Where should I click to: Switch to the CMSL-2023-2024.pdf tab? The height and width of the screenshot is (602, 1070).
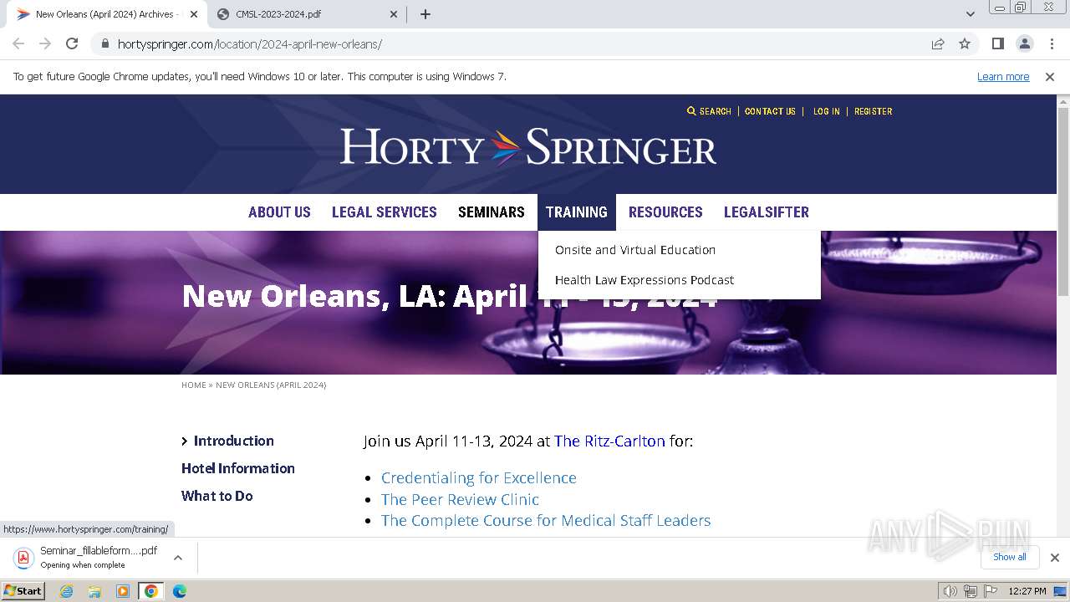[305, 14]
